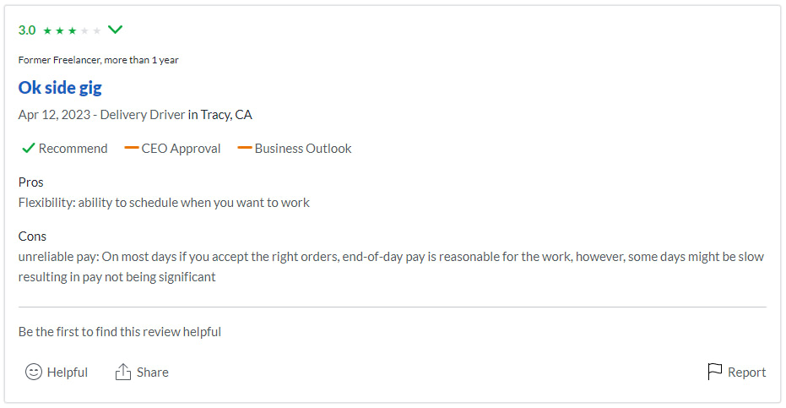Click the smiley face Helpful icon
Screen dimensions: 786x408
[x=34, y=372]
